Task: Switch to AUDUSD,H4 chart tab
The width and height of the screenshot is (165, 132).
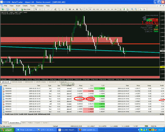Action: click(x=53, y=82)
